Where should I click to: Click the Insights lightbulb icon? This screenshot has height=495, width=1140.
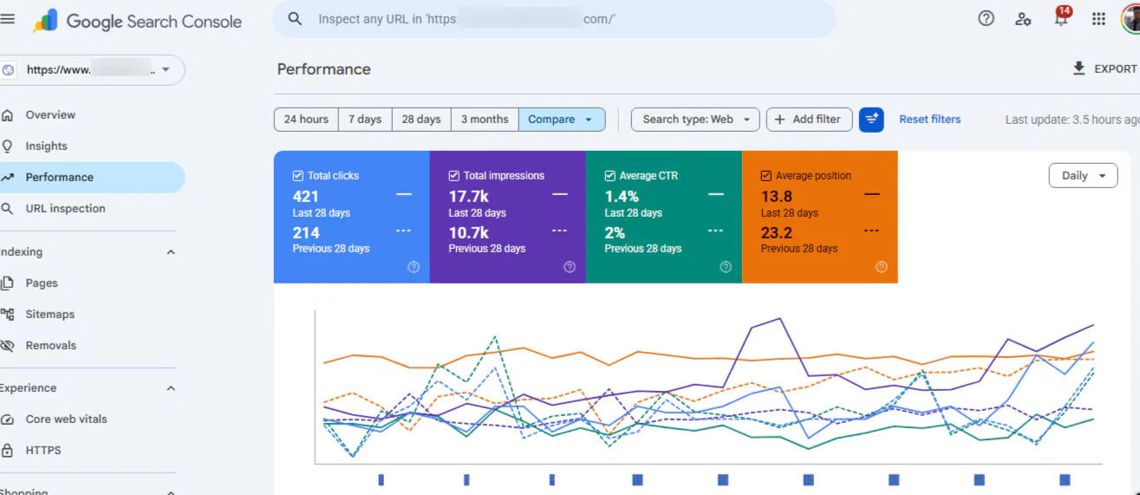pos(8,146)
